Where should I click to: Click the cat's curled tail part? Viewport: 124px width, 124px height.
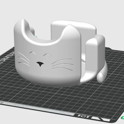[x=102, y=72]
